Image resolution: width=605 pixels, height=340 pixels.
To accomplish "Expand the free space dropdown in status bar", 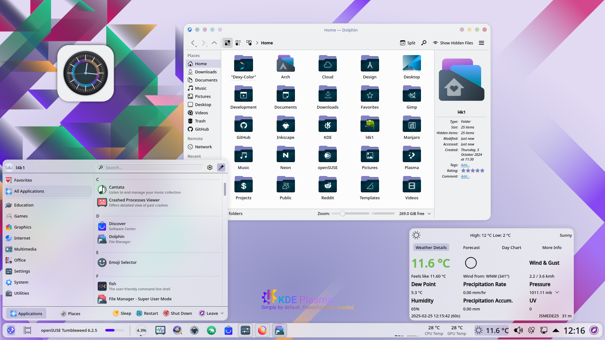I will point(429,213).
